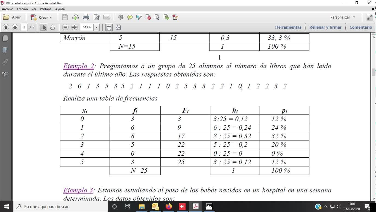Click the '8 : 25 = 0,32' cell
Image resolution: width=376 pixels, height=212 pixels.
[x=235, y=136]
